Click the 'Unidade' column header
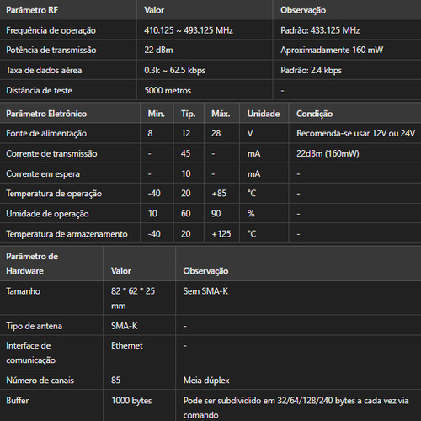421x421 pixels. pyautogui.click(x=264, y=114)
